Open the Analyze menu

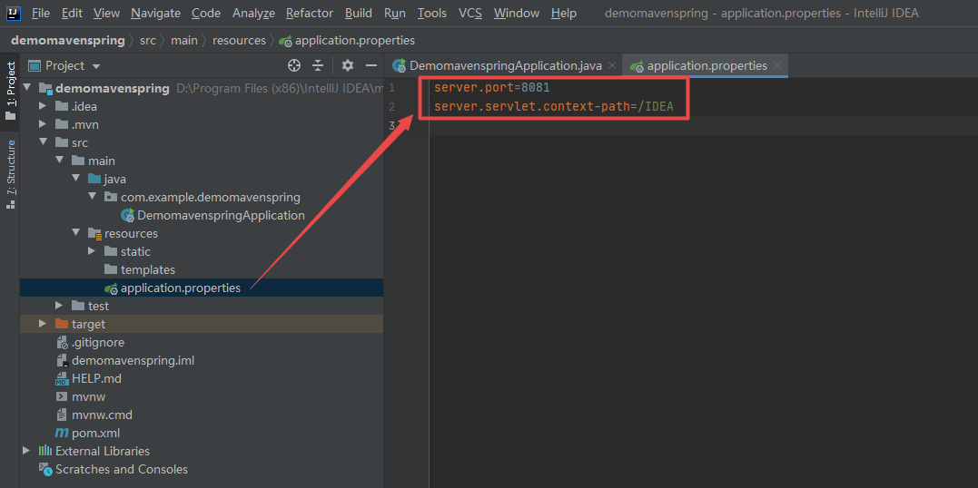point(253,13)
